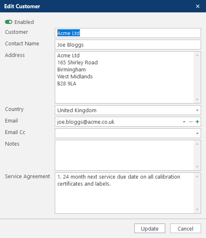The height and width of the screenshot is (238, 206).
Task: Click the Notes scrollbar up arrow
Action: 197,144
